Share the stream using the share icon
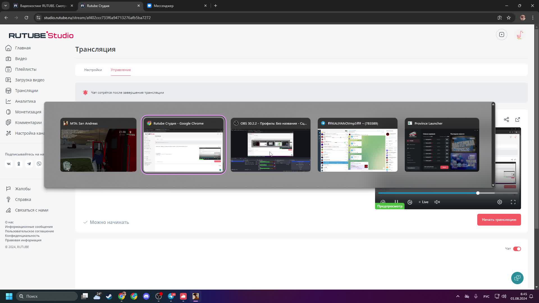Image resolution: width=539 pixels, height=303 pixels. pyautogui.click(x=506, y=120)
